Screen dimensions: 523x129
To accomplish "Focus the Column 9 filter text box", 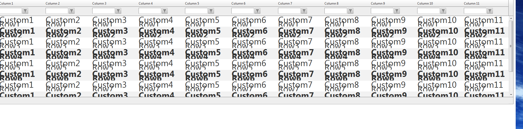I will pyautogui.click(x=382, y=11).
